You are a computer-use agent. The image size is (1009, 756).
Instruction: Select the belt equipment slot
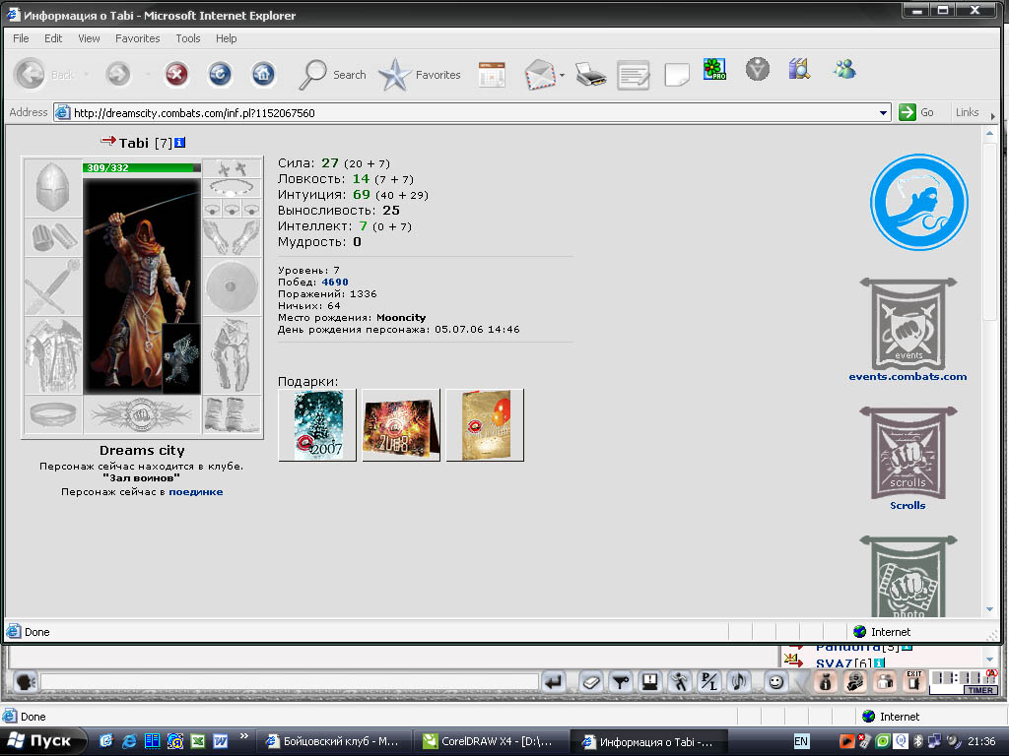tap(53, 414)
